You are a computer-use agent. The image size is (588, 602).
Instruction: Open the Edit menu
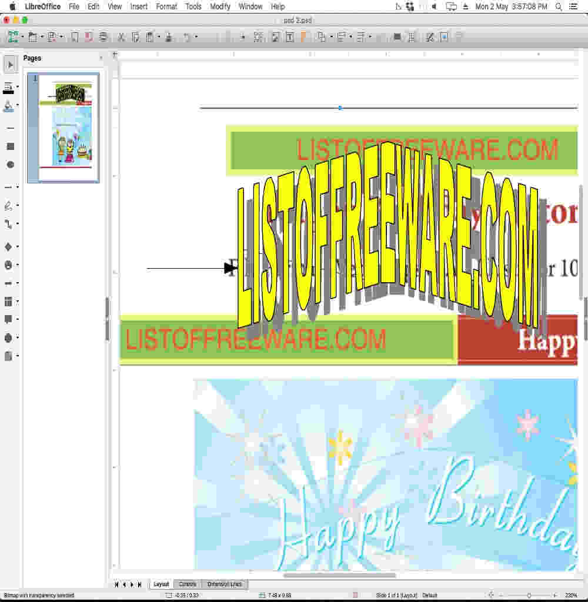pos(93,6)
